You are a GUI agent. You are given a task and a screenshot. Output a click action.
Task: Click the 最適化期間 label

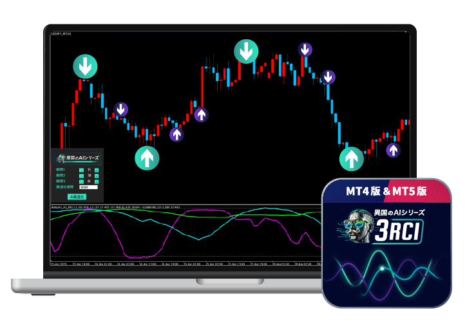coord(64,187)
